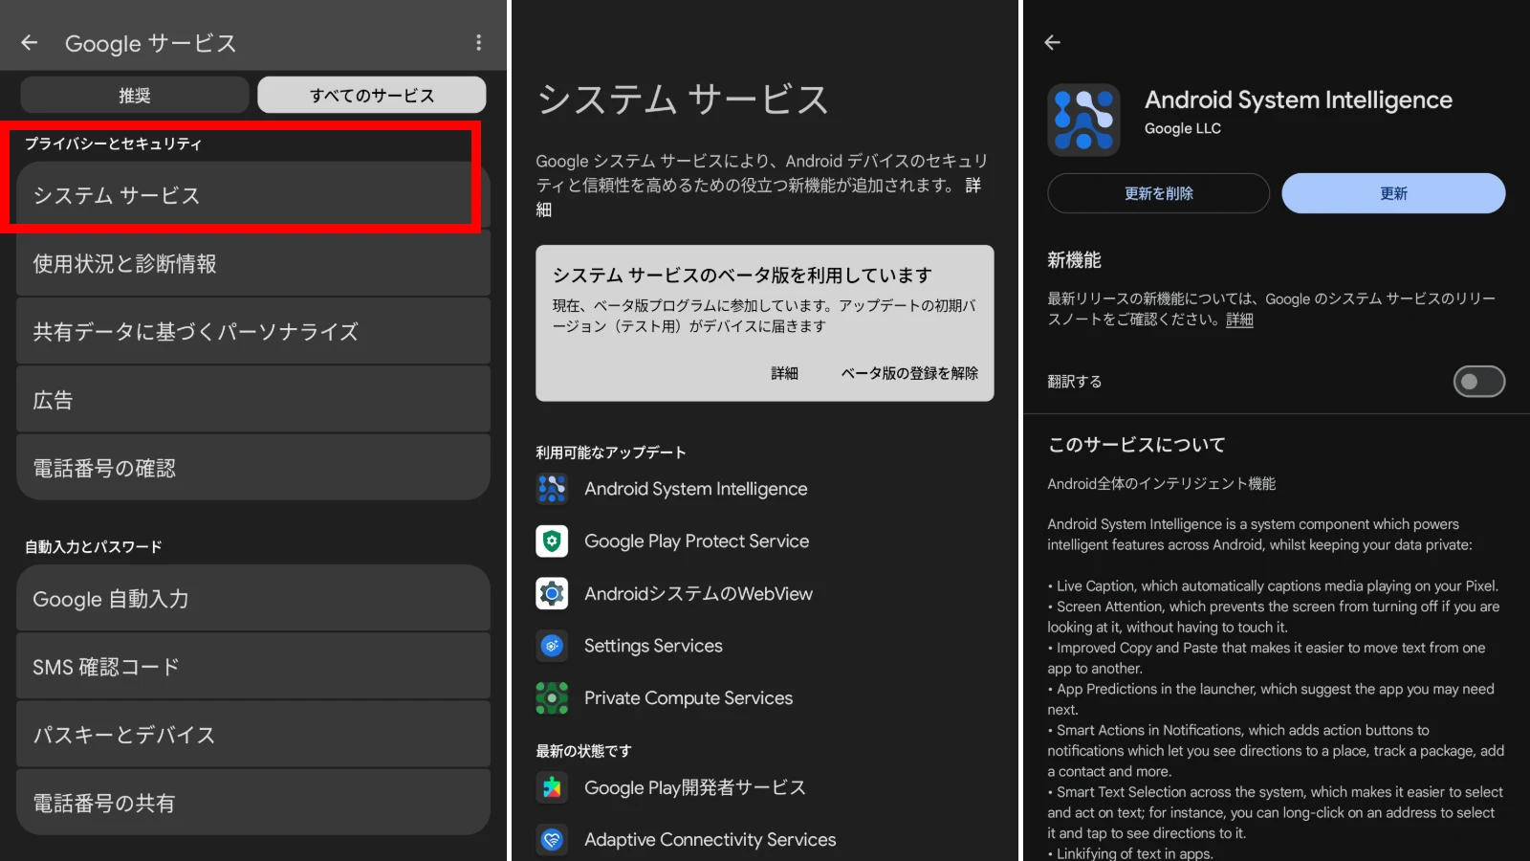Tap the large Android System Intelligence app icon
1530x861 pixels.
pyautogui.click(x=1084, y=120)
